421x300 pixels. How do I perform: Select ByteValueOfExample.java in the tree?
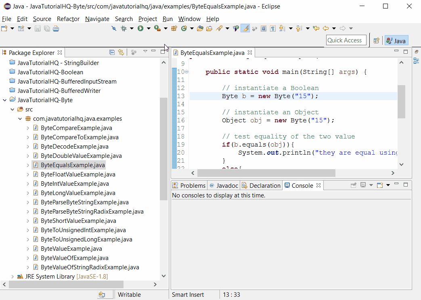[x=74, y=258]
